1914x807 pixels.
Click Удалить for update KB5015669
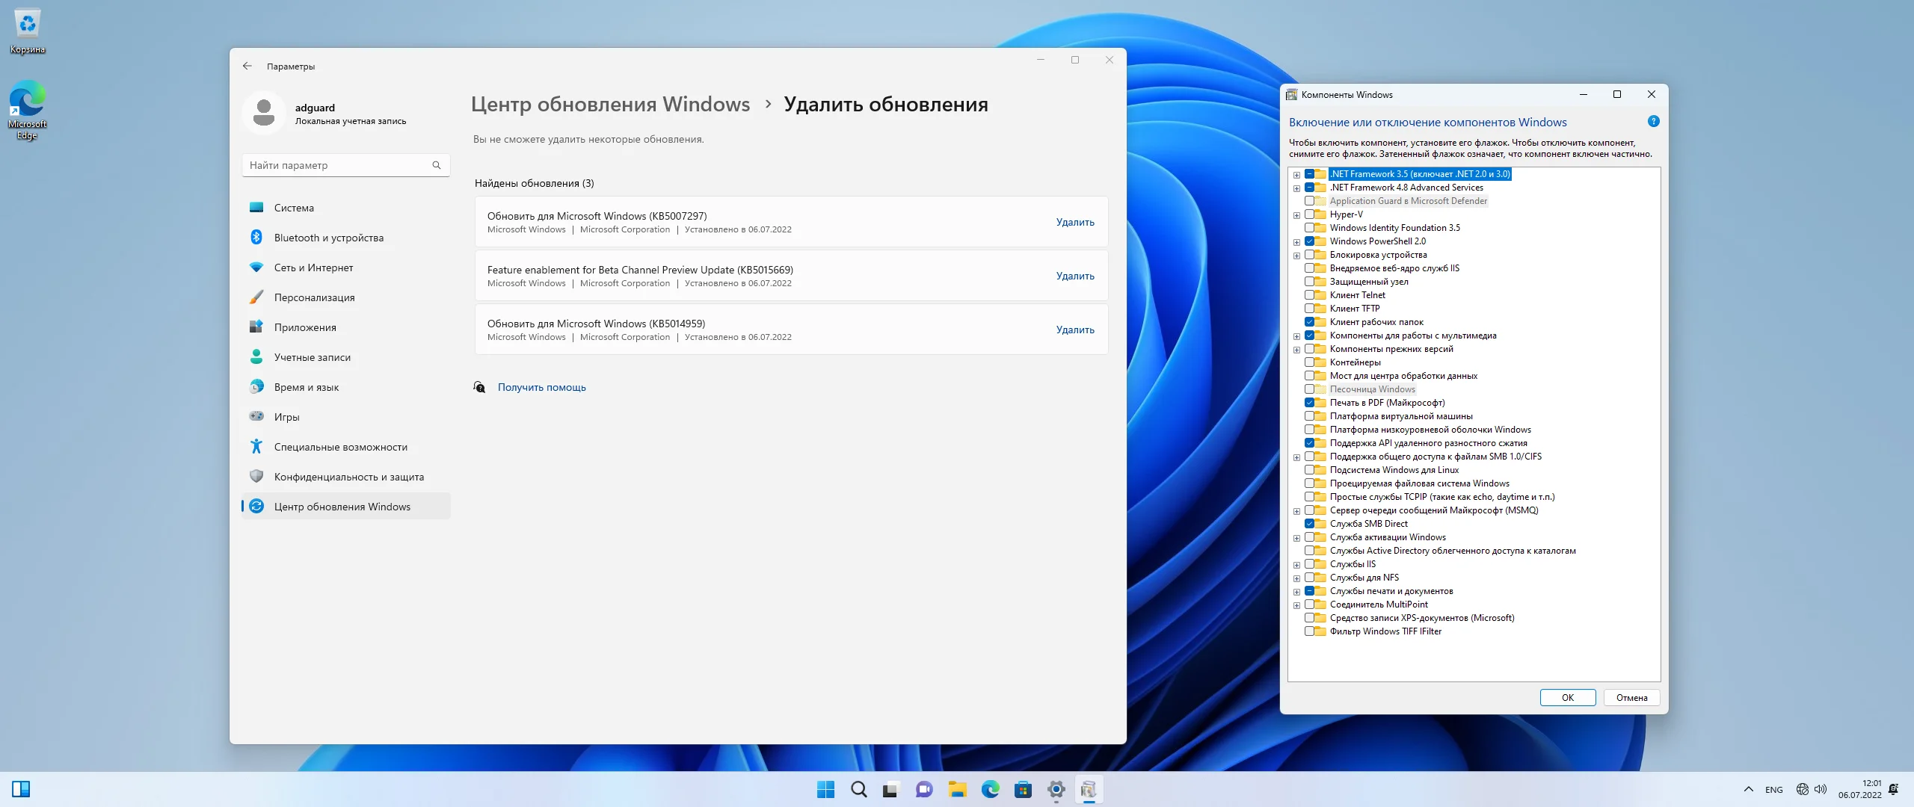click(1074, 276)
